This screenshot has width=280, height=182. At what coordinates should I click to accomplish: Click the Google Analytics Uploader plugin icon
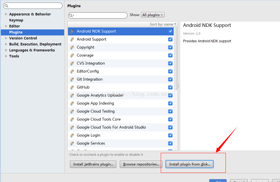pyautogui.click(x=72, y=95)
